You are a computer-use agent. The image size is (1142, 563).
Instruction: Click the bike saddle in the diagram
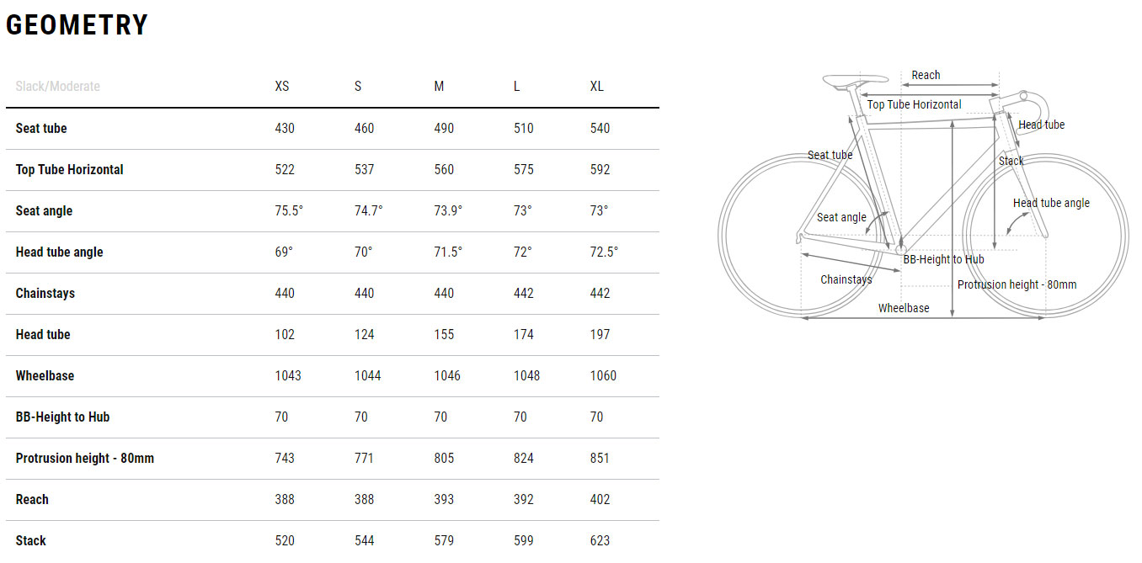843,81
